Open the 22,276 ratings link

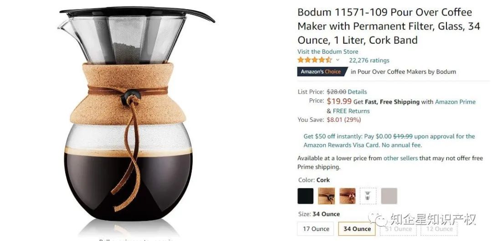[369, 60]
